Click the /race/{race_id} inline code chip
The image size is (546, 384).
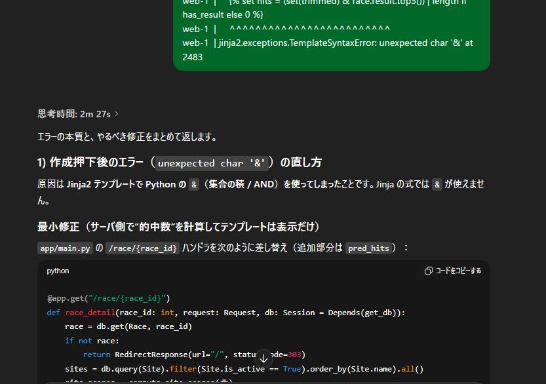click(142, 248)
